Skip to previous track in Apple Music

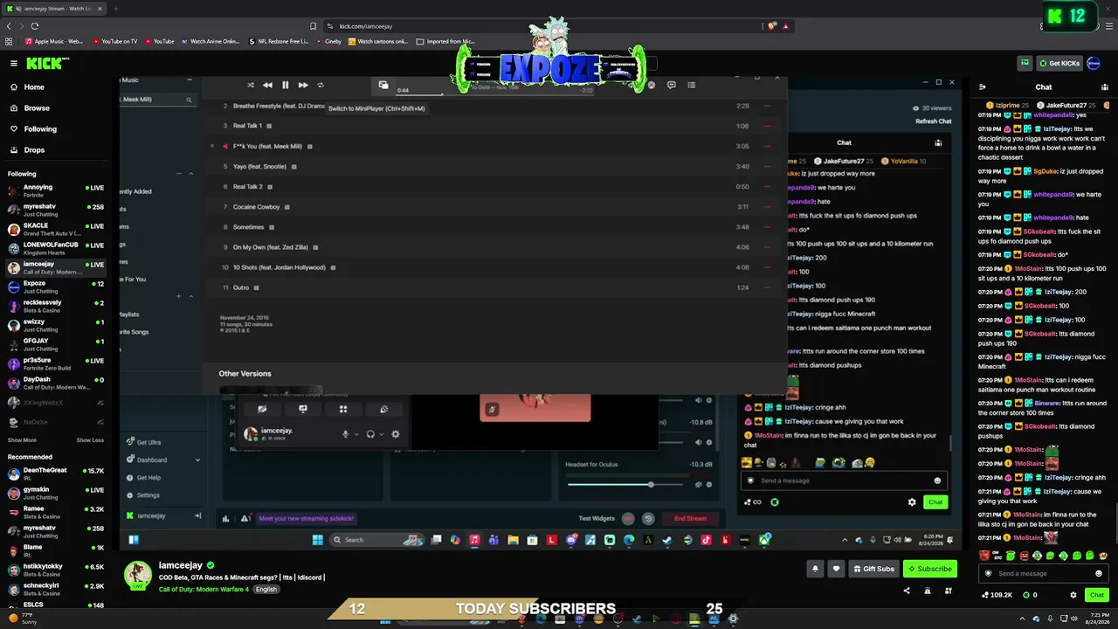tap(267, 85)
